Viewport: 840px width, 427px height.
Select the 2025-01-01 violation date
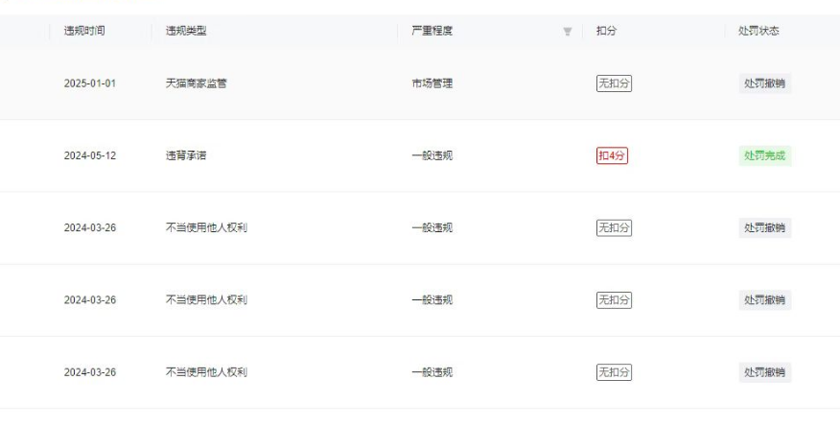pos(90,83)
